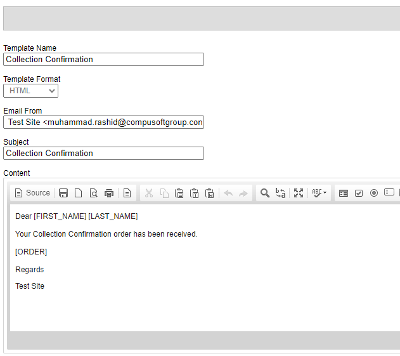Insert a checkbox using toolbar icon

point(359,193)
